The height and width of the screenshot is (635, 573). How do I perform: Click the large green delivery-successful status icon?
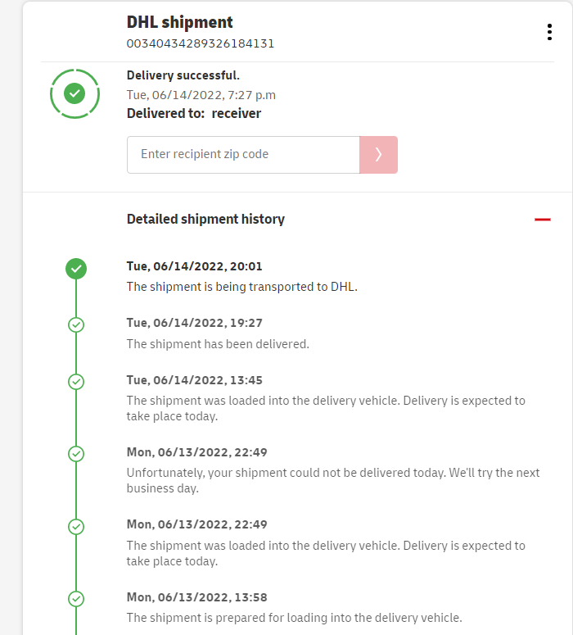tap(74, 94)
